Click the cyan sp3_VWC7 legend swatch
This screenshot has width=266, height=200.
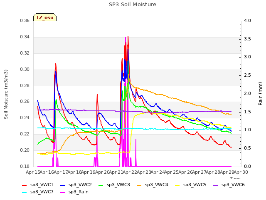coord(25,192)
